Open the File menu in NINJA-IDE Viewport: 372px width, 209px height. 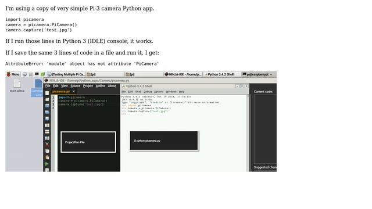click(x=48, y=86)
